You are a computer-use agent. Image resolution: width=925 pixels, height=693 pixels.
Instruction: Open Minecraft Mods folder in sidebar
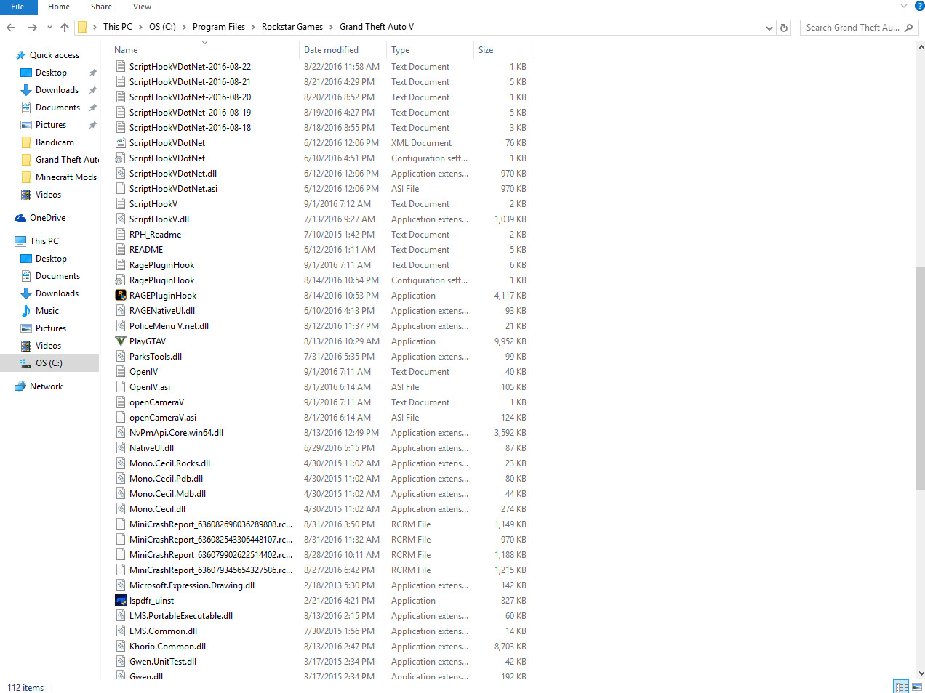65,177
